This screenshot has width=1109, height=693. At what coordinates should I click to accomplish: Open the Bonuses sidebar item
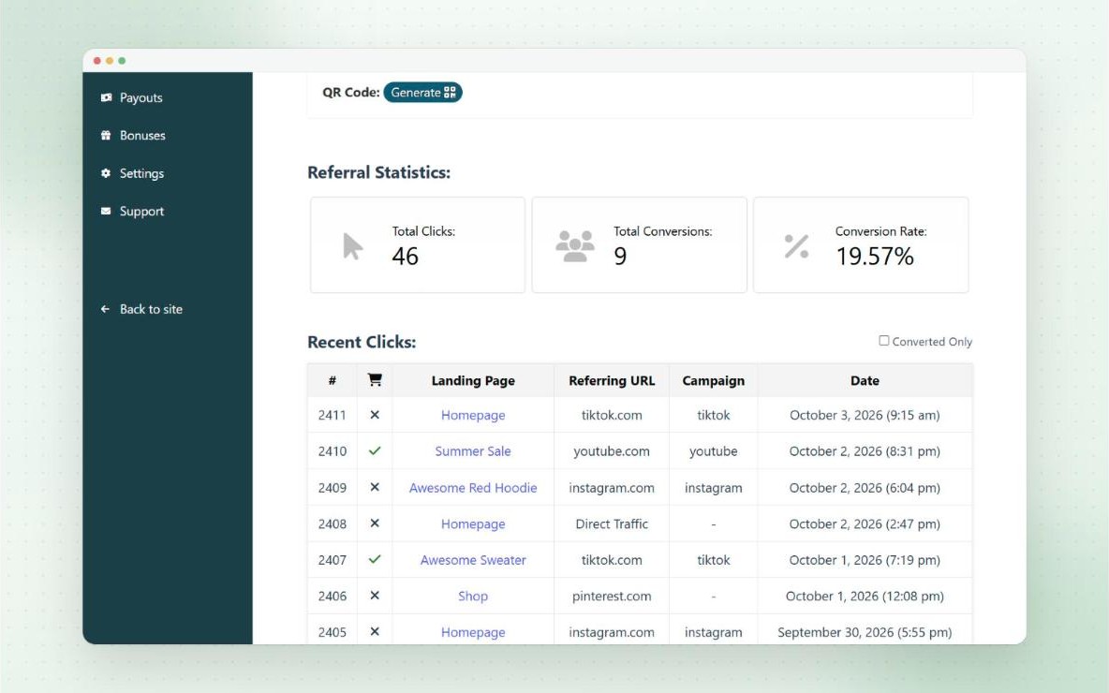click(142, 135)
